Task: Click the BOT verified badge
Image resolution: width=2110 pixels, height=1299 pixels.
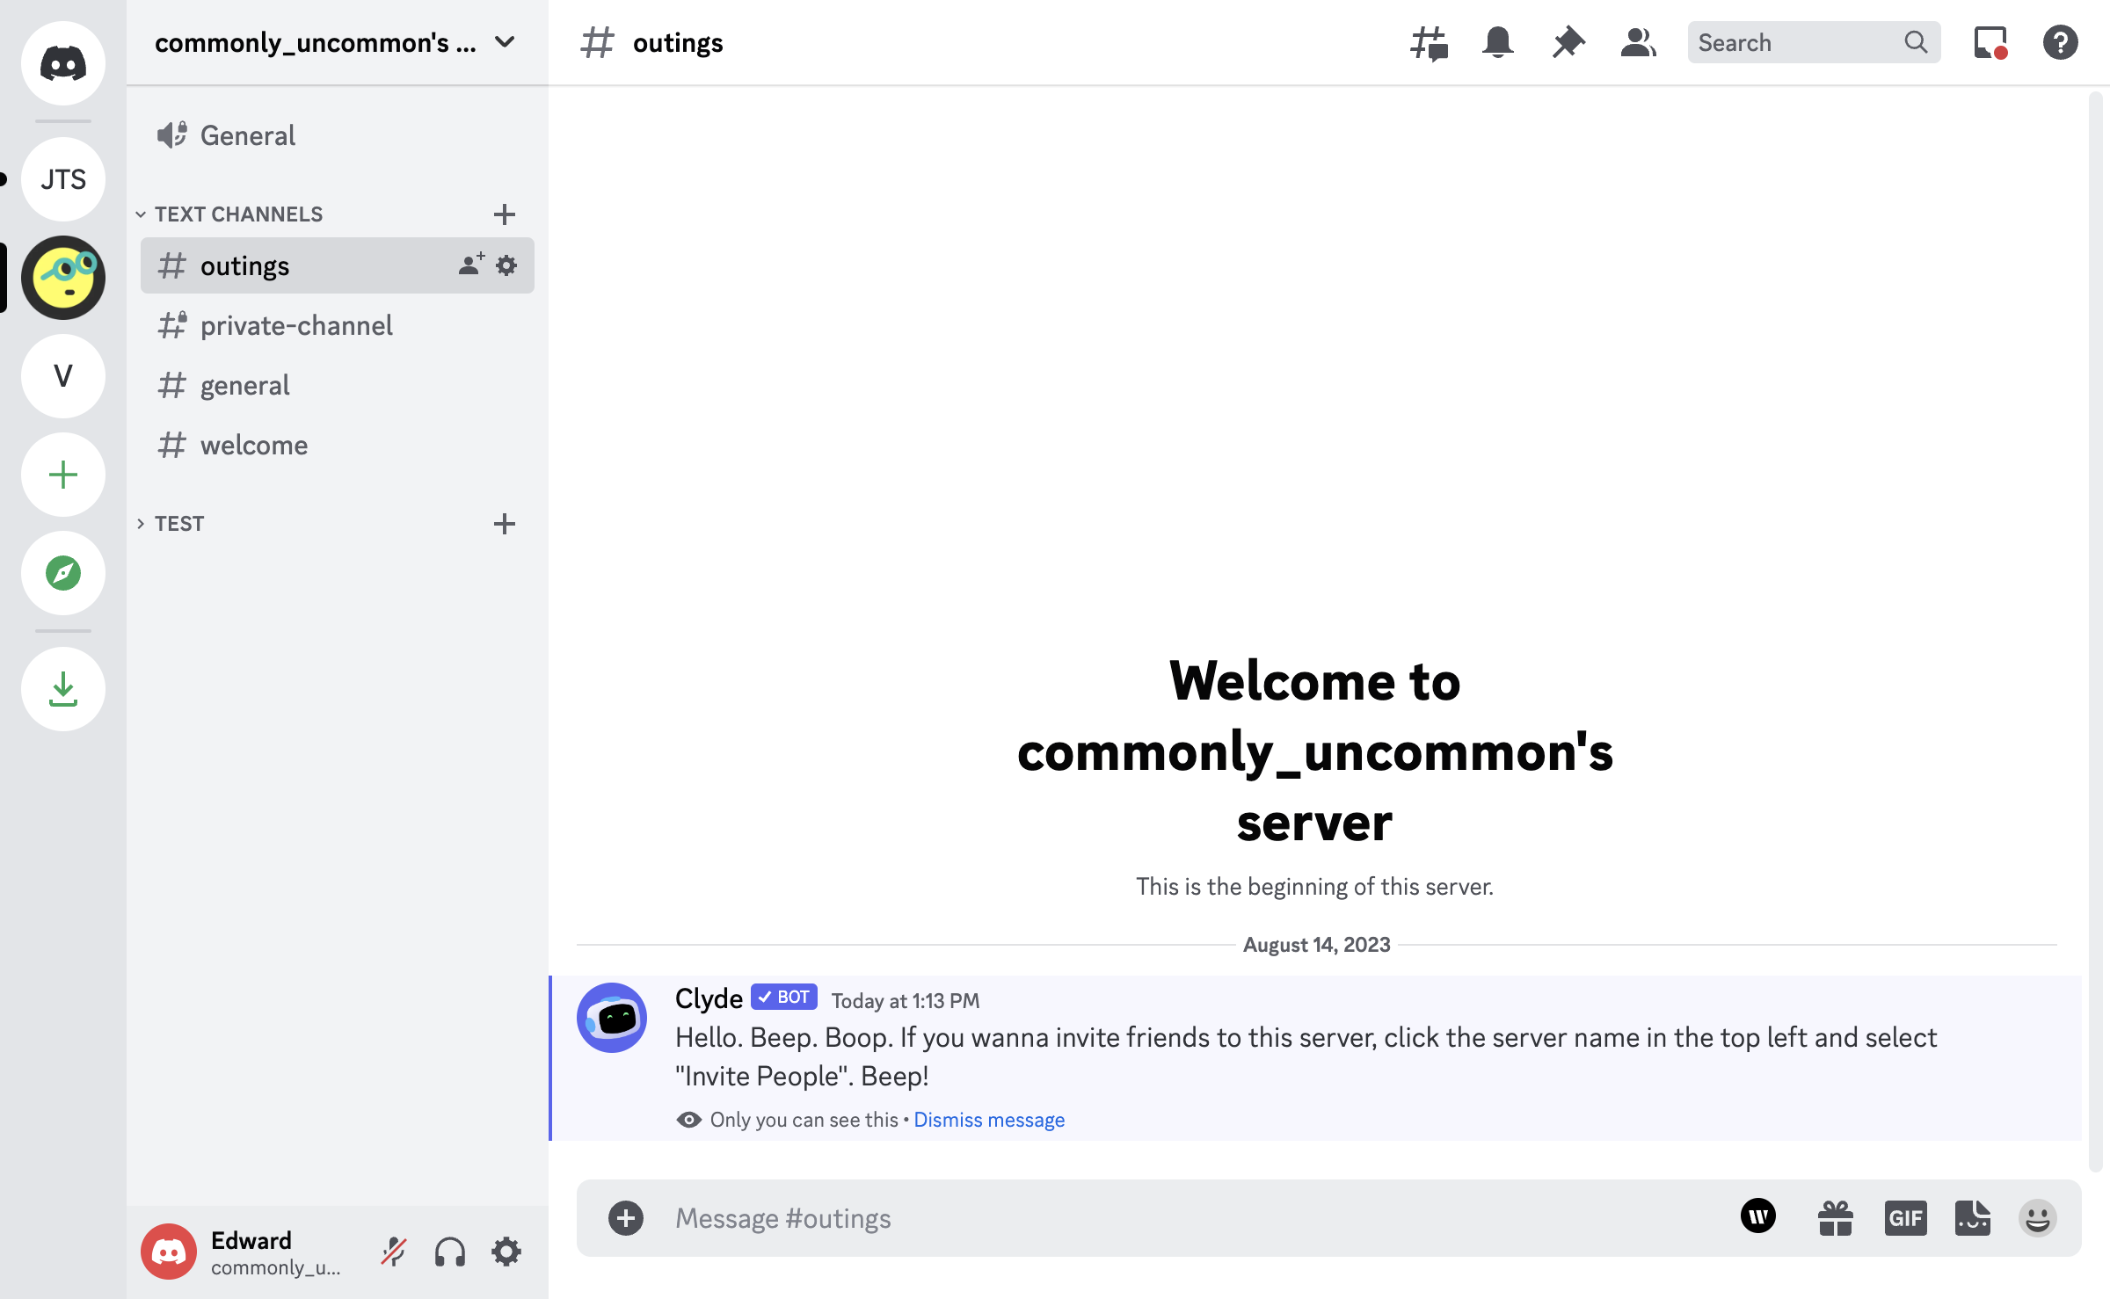Action: [784, 997]
